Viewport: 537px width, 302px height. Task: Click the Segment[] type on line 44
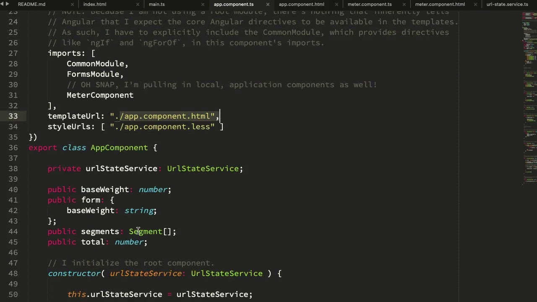click(x=150, y=232)
